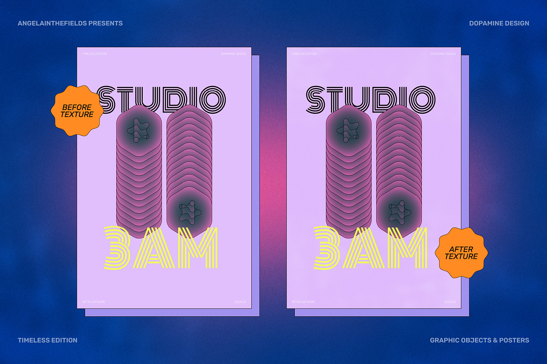Click 'STUDIO' title on the before-texture poster
This screenshot has height=364, width=547.
pyautogui.click(x=162, y=99)
